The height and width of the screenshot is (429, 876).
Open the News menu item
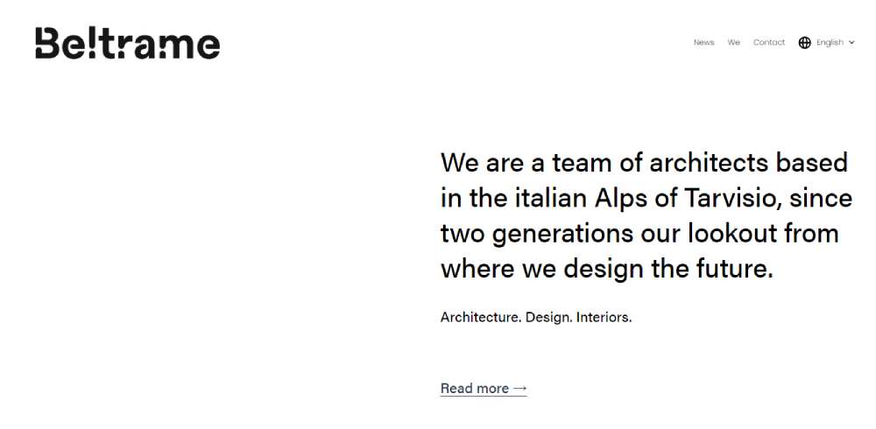704,42
